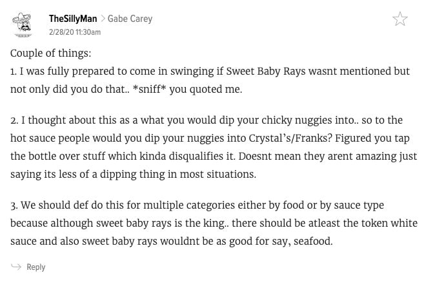The width and height of the screenshot is (435, 284).
Task: Click "Sweet Baby Rays" in point one
Action: pyautogui.click(x=266, y=71)
